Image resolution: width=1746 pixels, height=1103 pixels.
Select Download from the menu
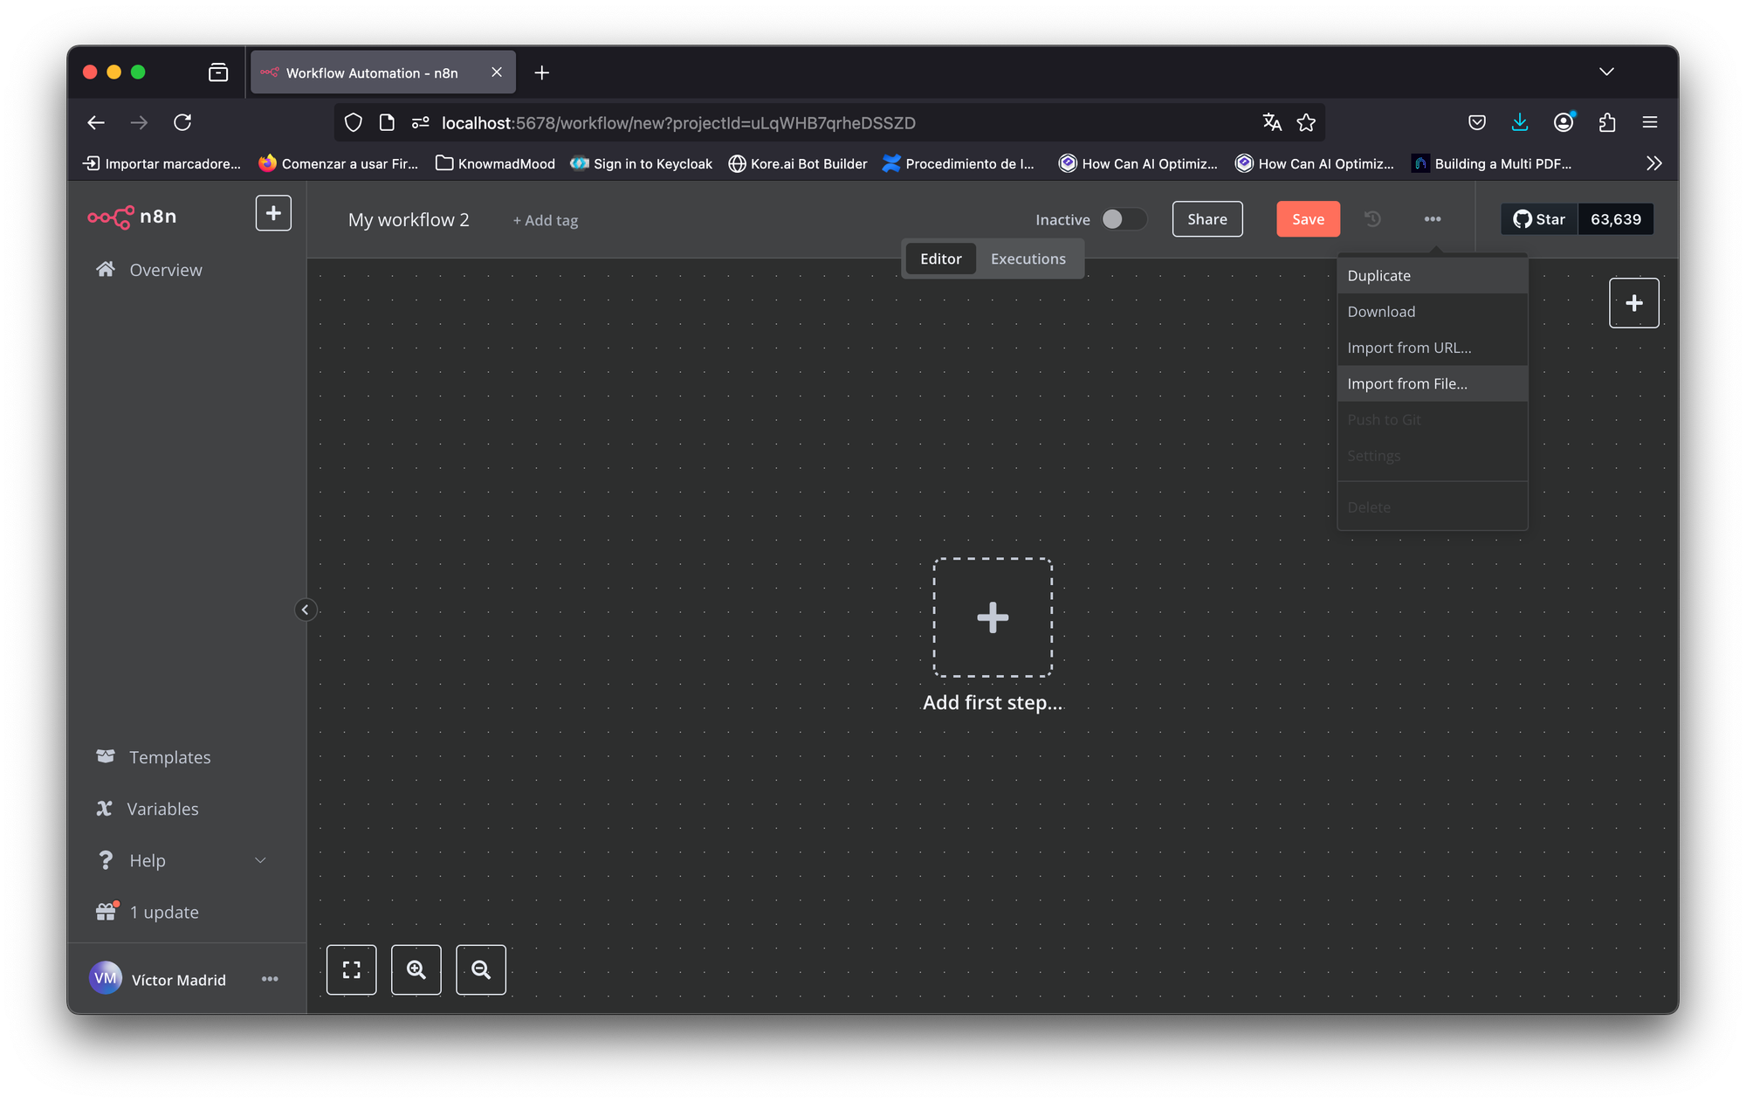coord(1433,312)
